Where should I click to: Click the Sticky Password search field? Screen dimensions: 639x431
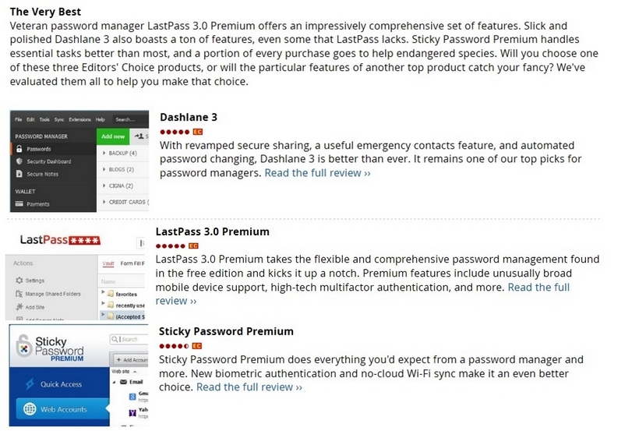[132, 340]
